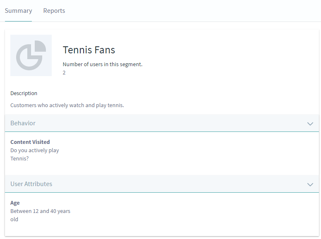
Task: Open the Reports tab
Action: (x=54, y=11)
